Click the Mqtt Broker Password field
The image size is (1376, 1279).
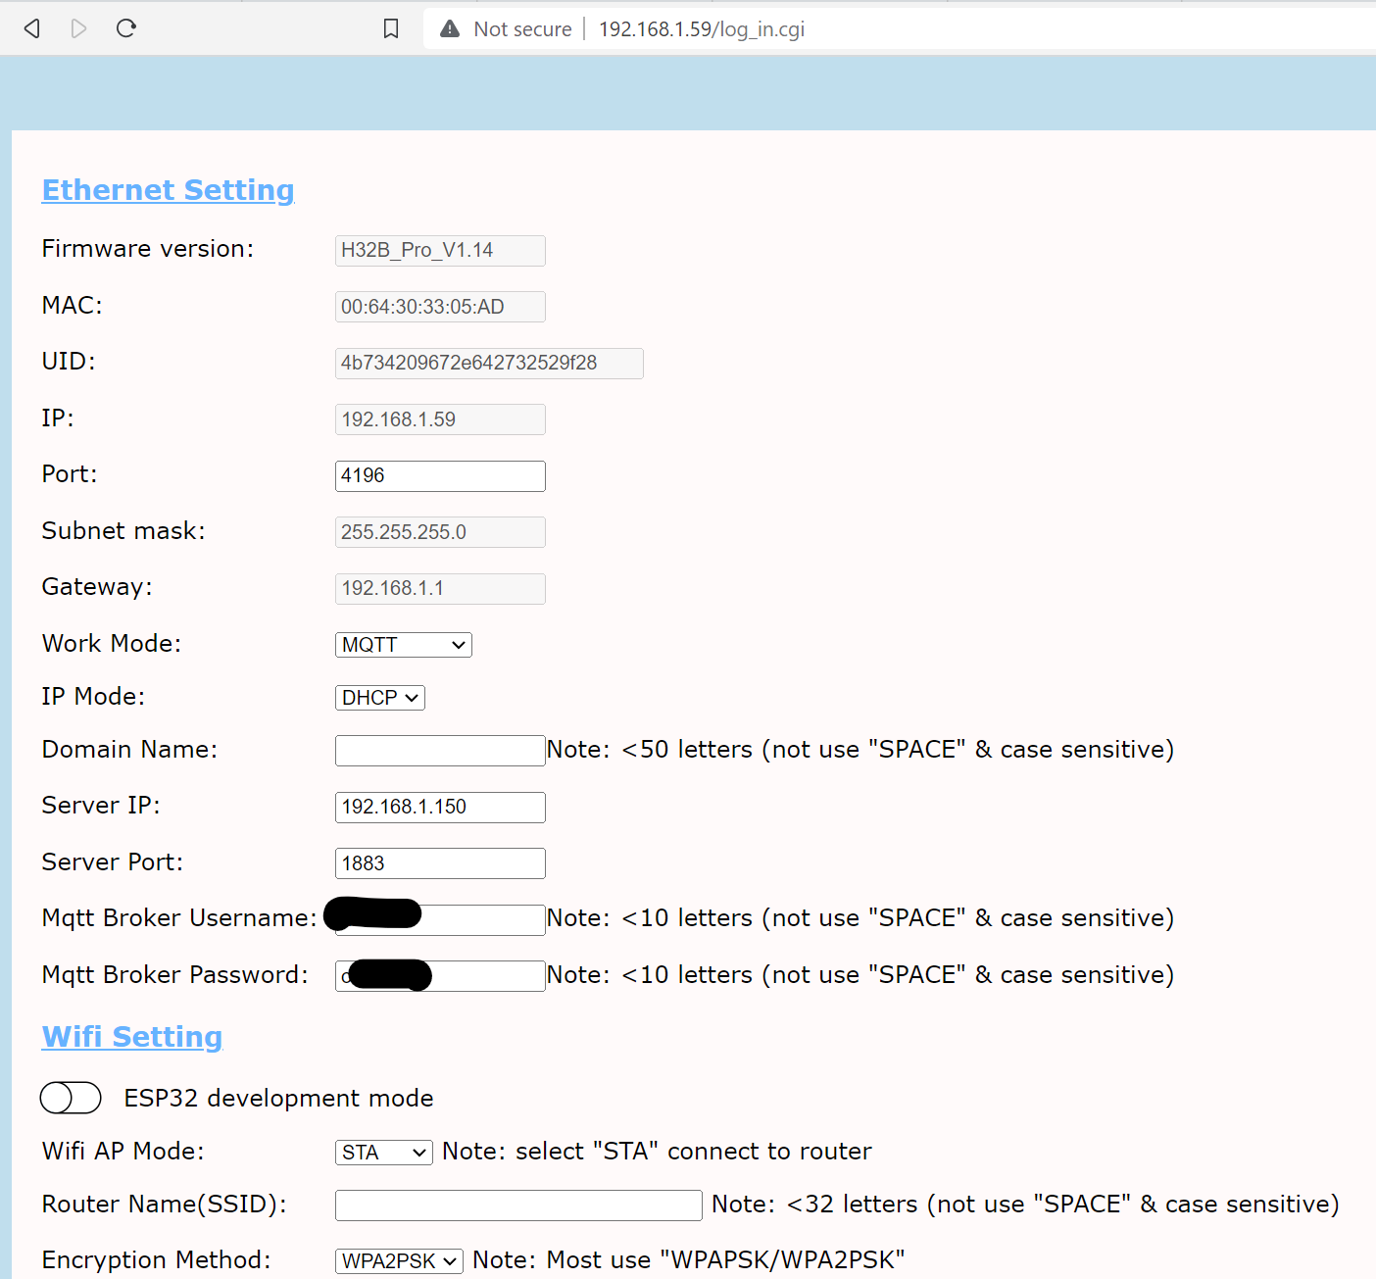(x=487, y=976)
